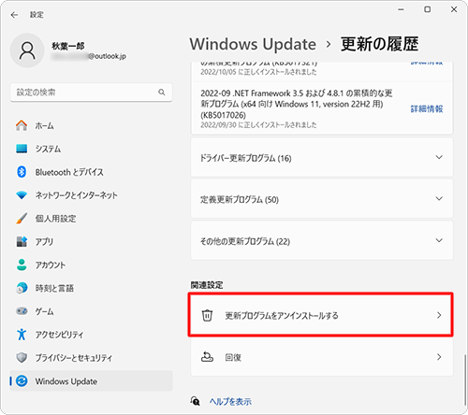Go to Bluetooth とデバイス
This screenshot has width=468, height=415.
[91, 172]
